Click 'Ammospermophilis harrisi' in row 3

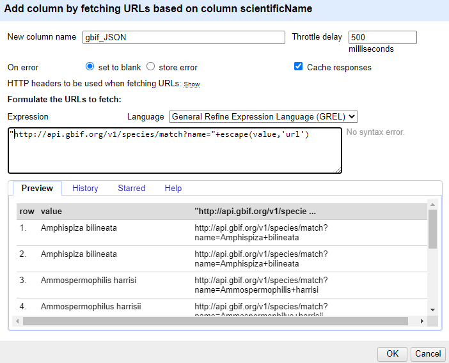pyautogui.click(x=88, y=281)
